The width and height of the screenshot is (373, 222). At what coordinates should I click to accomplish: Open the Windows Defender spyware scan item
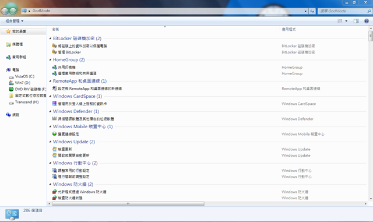(83, 119)
